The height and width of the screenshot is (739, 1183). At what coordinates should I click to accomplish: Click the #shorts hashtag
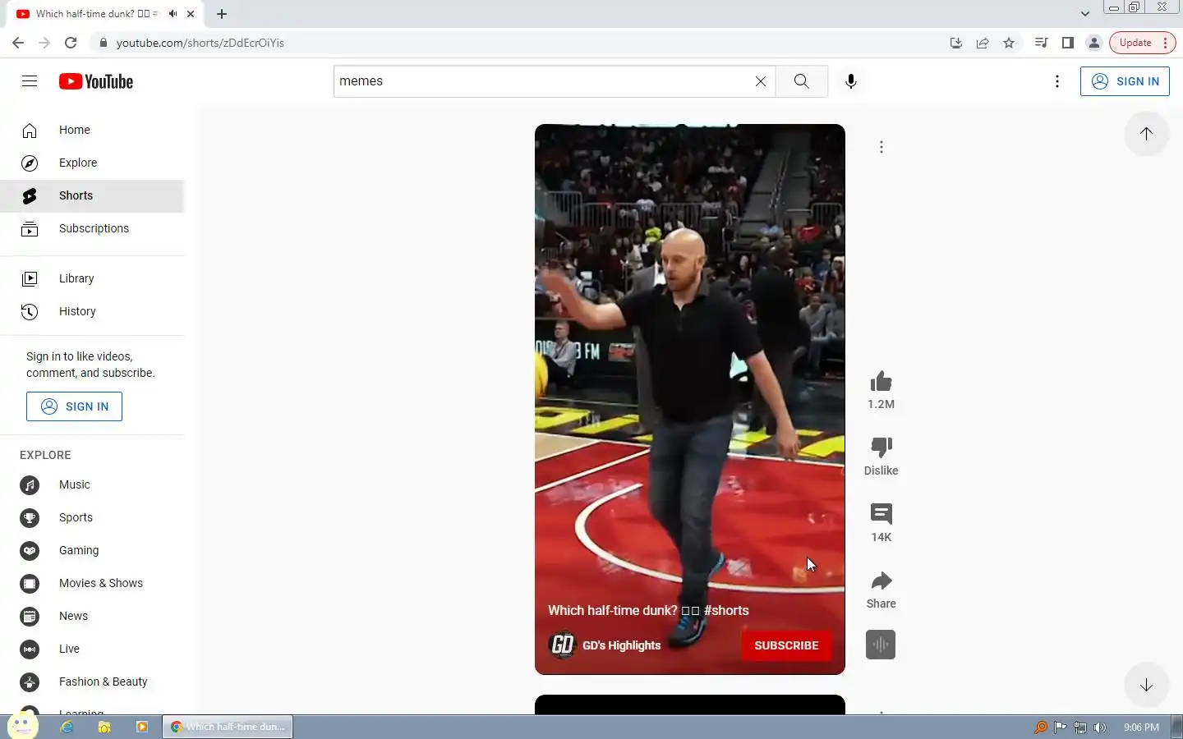click(x=726, y=611)
